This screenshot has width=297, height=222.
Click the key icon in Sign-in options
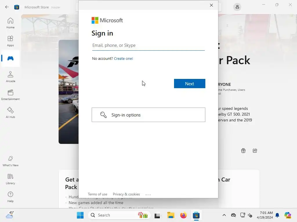104,115
